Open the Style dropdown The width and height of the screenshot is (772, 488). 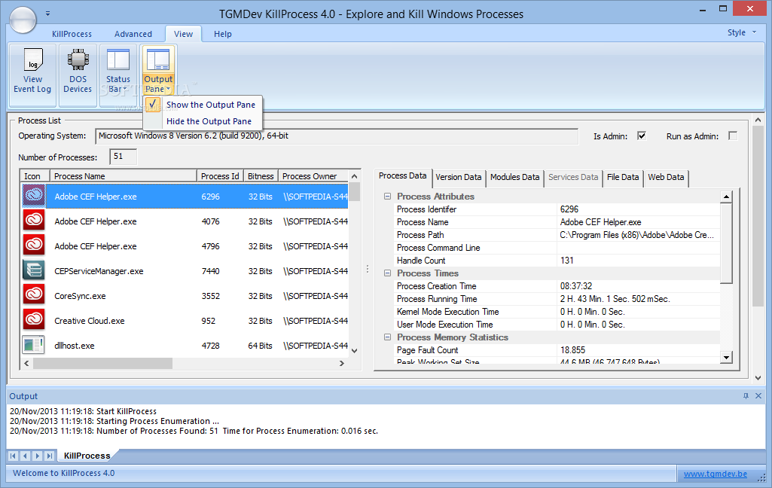pos(741,32)
